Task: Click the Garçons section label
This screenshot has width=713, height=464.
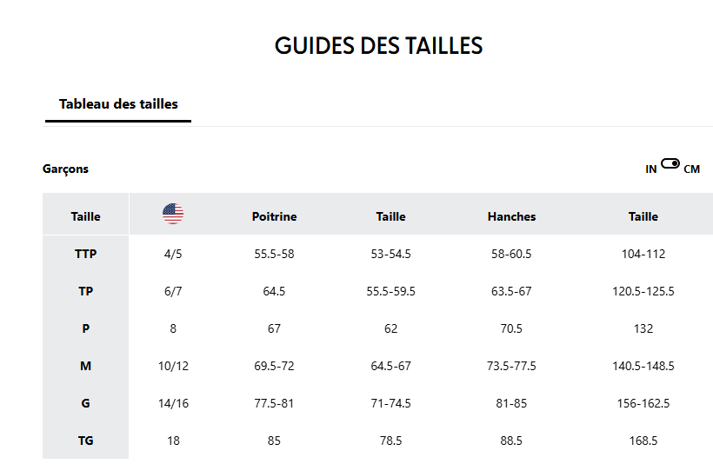Action: (65, 169)
